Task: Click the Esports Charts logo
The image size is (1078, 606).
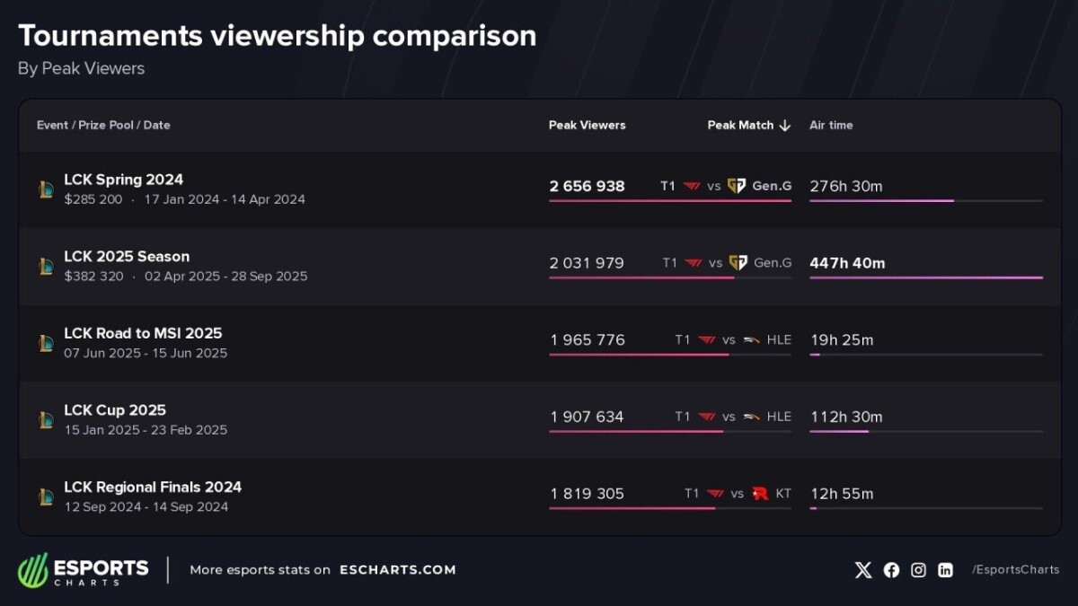Action: tap(84, 570)
